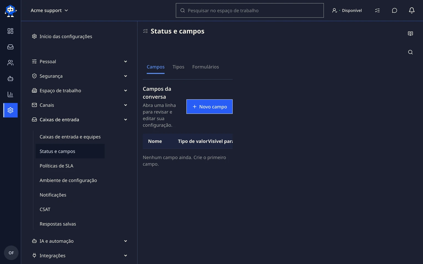Image resolution: width=423 pixels, height=264 pixels.
Task: Click the app robot logo
Action: click(x=11, y=11)
